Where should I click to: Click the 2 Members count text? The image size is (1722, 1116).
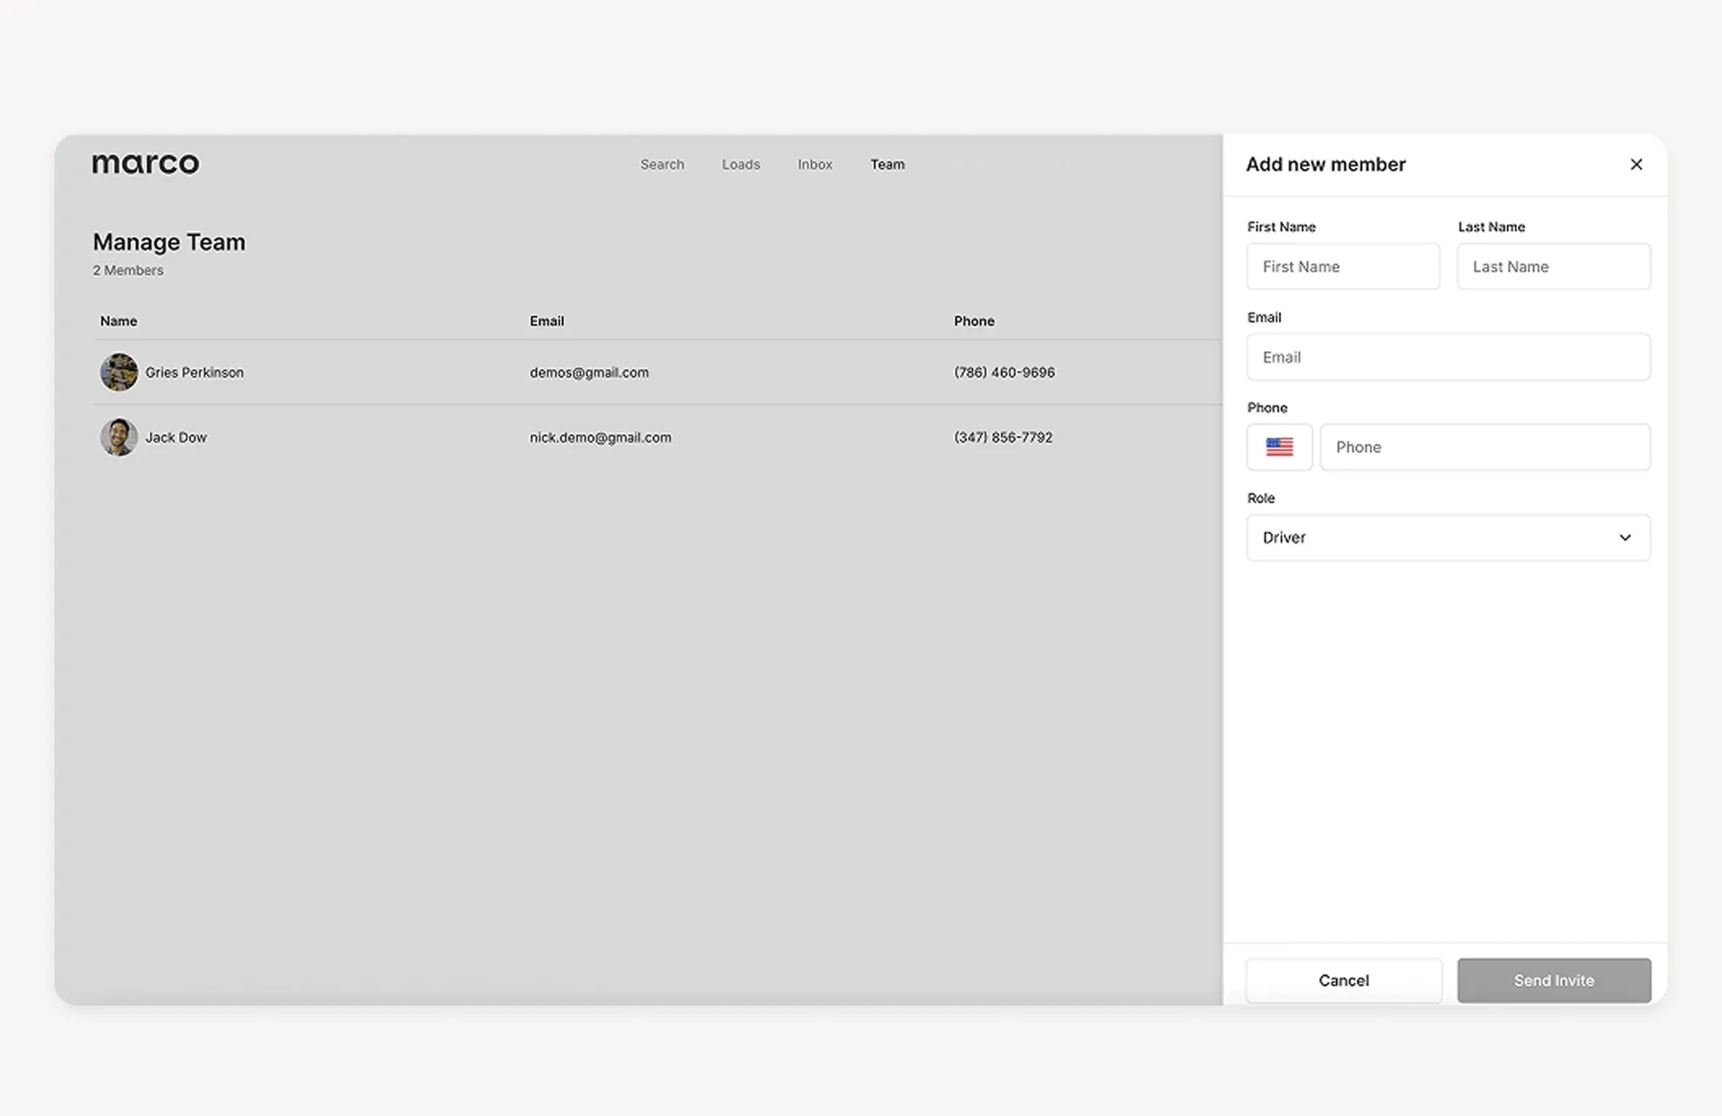click(128, 270)
